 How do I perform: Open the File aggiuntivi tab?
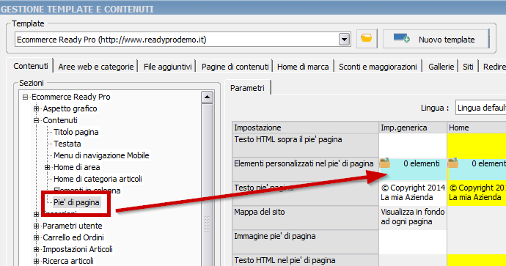[x=167, y=67]
